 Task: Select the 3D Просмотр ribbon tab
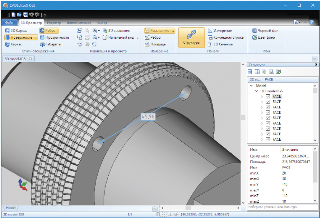click(x=31, y=23)
